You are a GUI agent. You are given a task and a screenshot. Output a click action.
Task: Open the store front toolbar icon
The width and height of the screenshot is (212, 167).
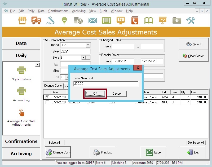pos(22,20)
